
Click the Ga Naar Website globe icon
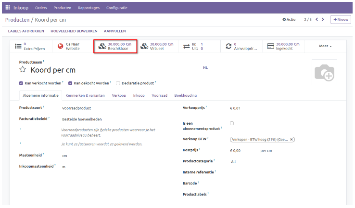click(x=60, y=46)
